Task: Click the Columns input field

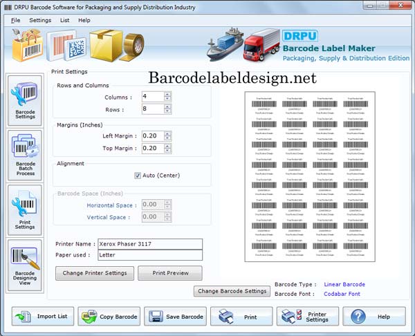Action: (x=153, y=97)
